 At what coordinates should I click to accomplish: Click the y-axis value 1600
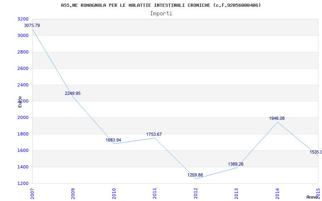coord(23,150)
